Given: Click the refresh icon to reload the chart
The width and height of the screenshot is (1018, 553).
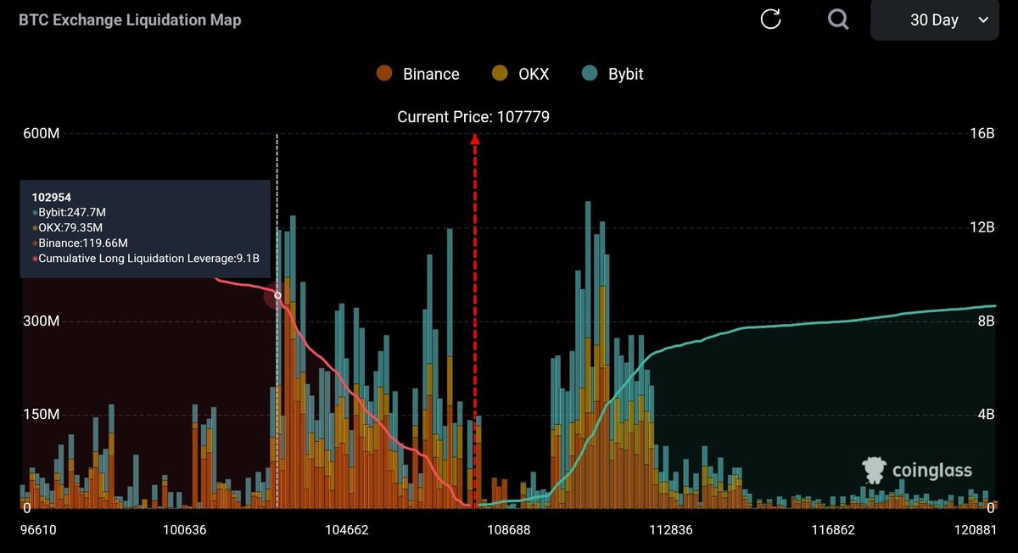Looking at the screenshot, I should tap(770, 19).
